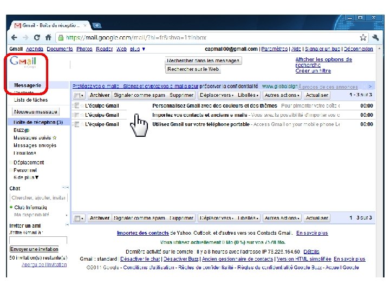
Task: Click the Club Informatiq chat contact
Action: click(x=30, y=207)
